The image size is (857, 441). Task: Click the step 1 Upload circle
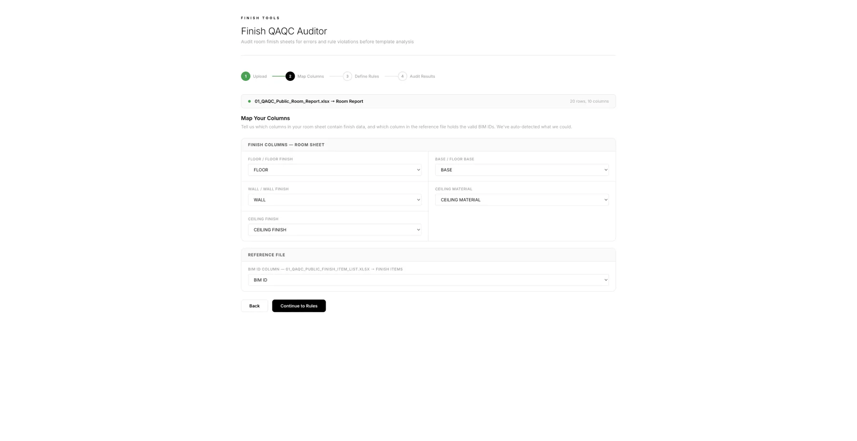coord(246,76)
